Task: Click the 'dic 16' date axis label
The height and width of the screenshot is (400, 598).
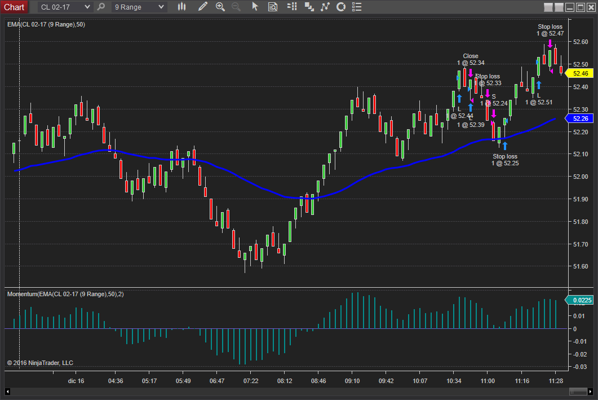Action: coord(76,381)
